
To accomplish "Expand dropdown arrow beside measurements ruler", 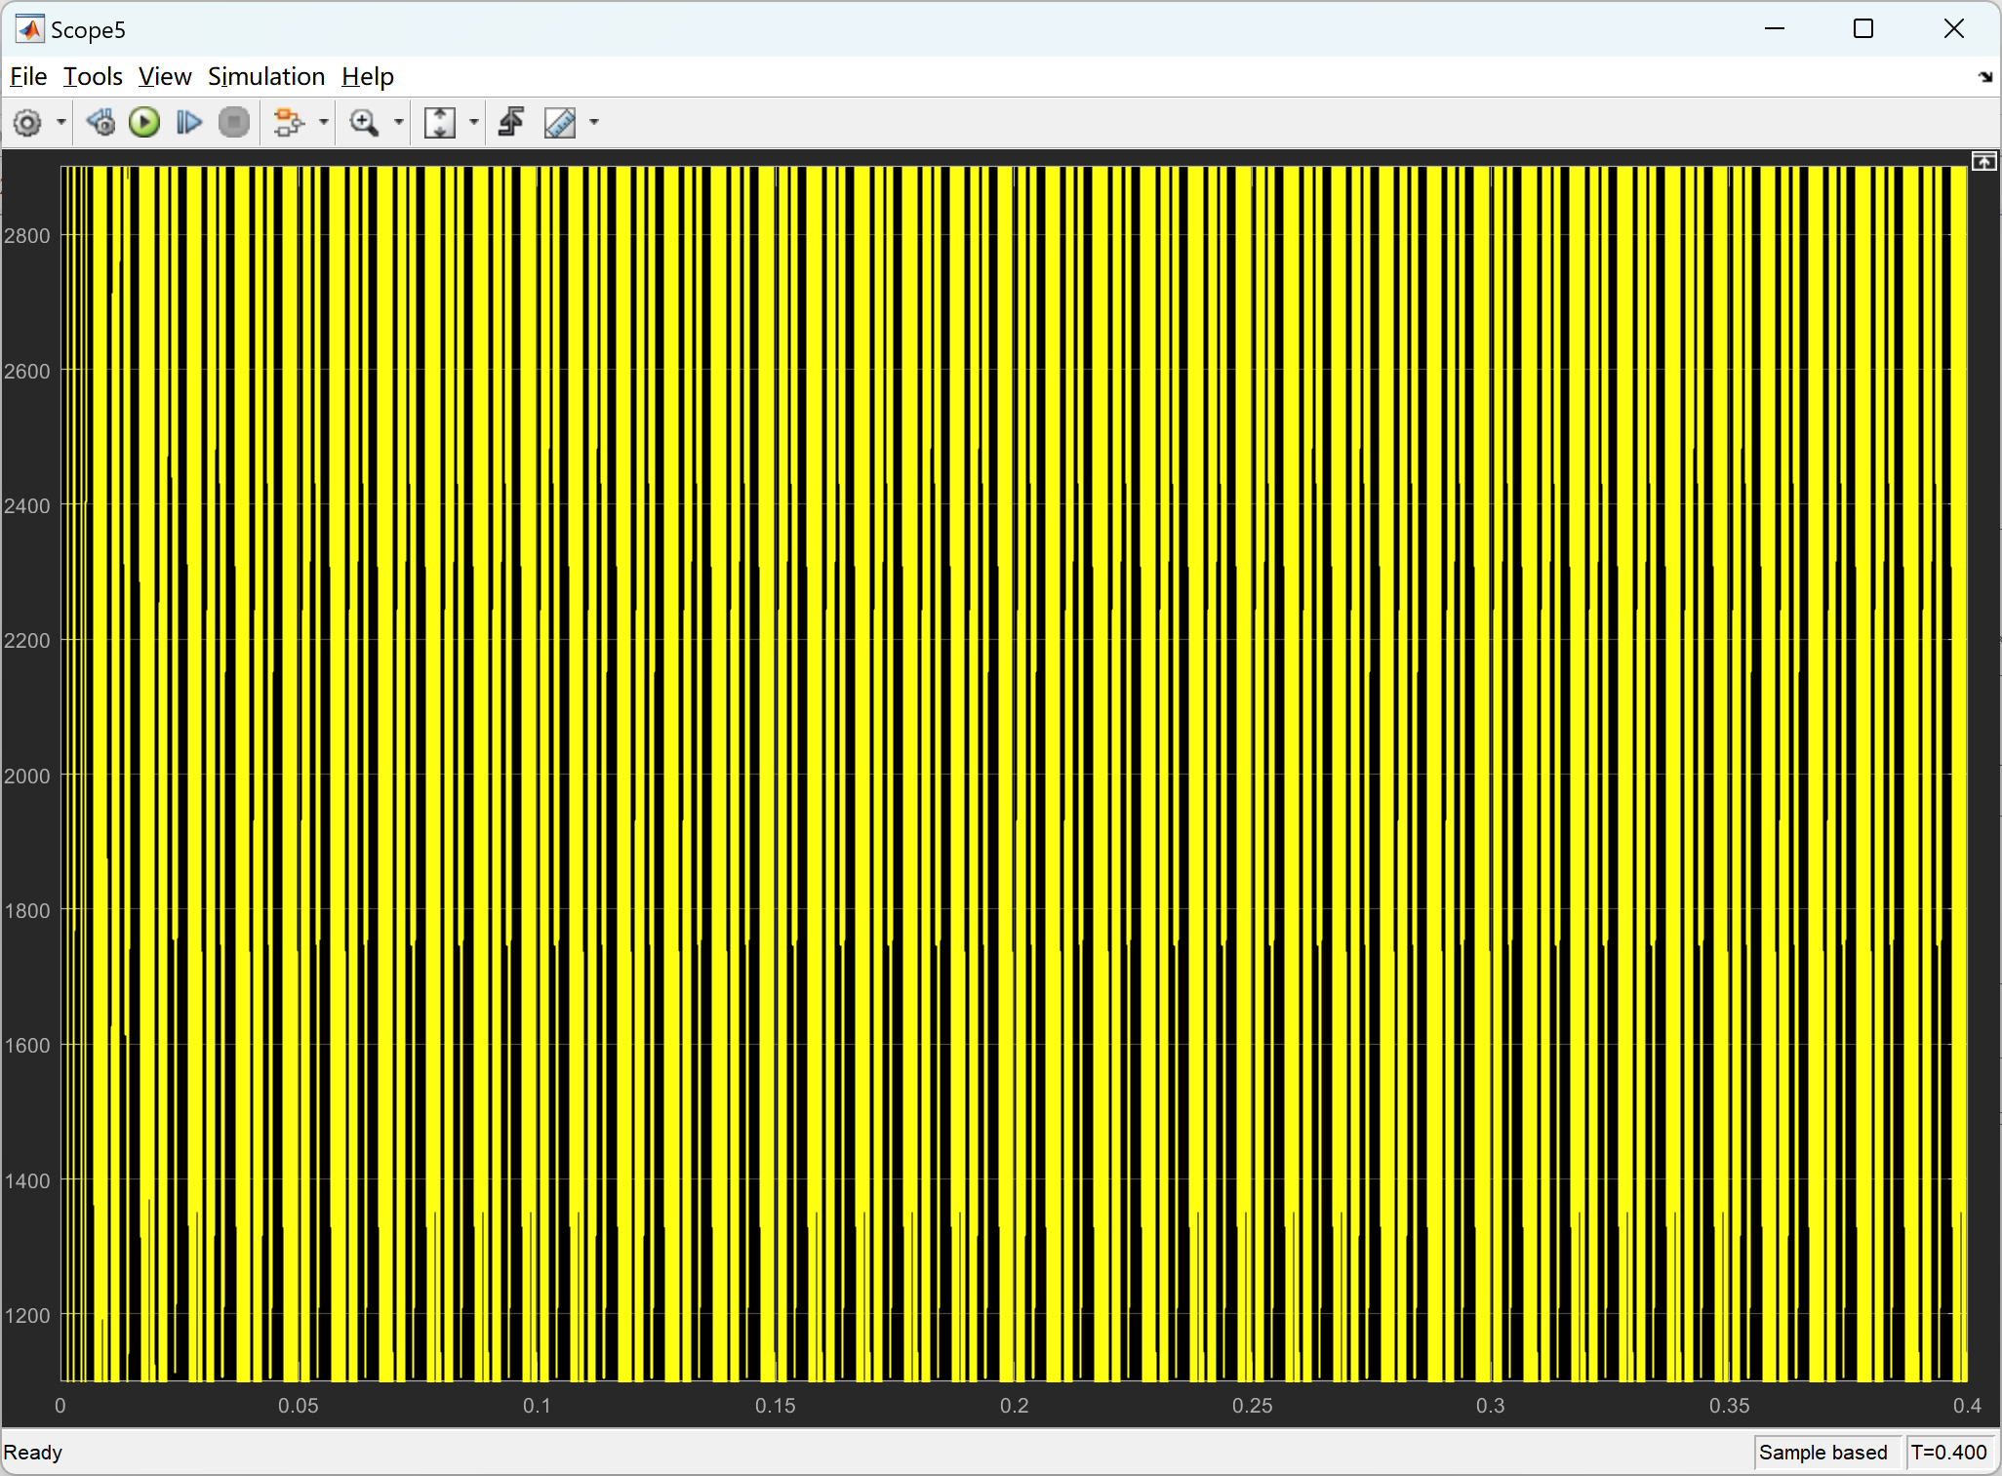I will tap(594, 123).
